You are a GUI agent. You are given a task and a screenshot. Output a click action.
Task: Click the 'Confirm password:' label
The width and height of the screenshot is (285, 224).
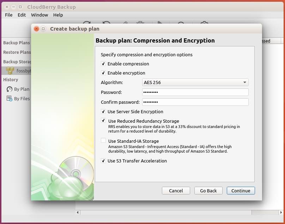(x=120, y=102)
